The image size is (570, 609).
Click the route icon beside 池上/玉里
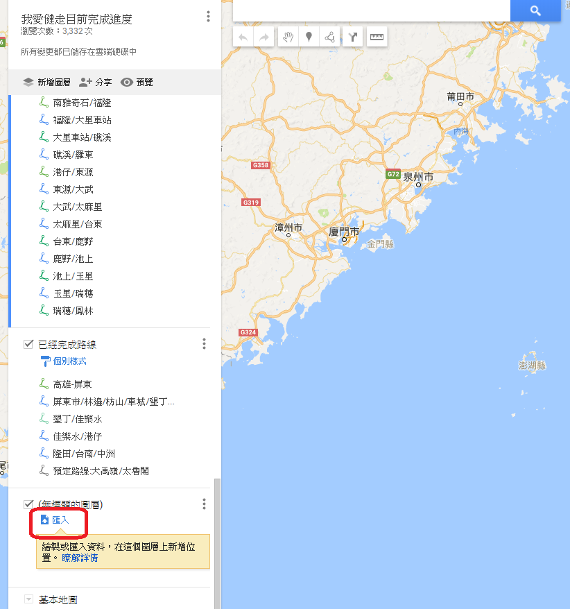click(44, 276)
